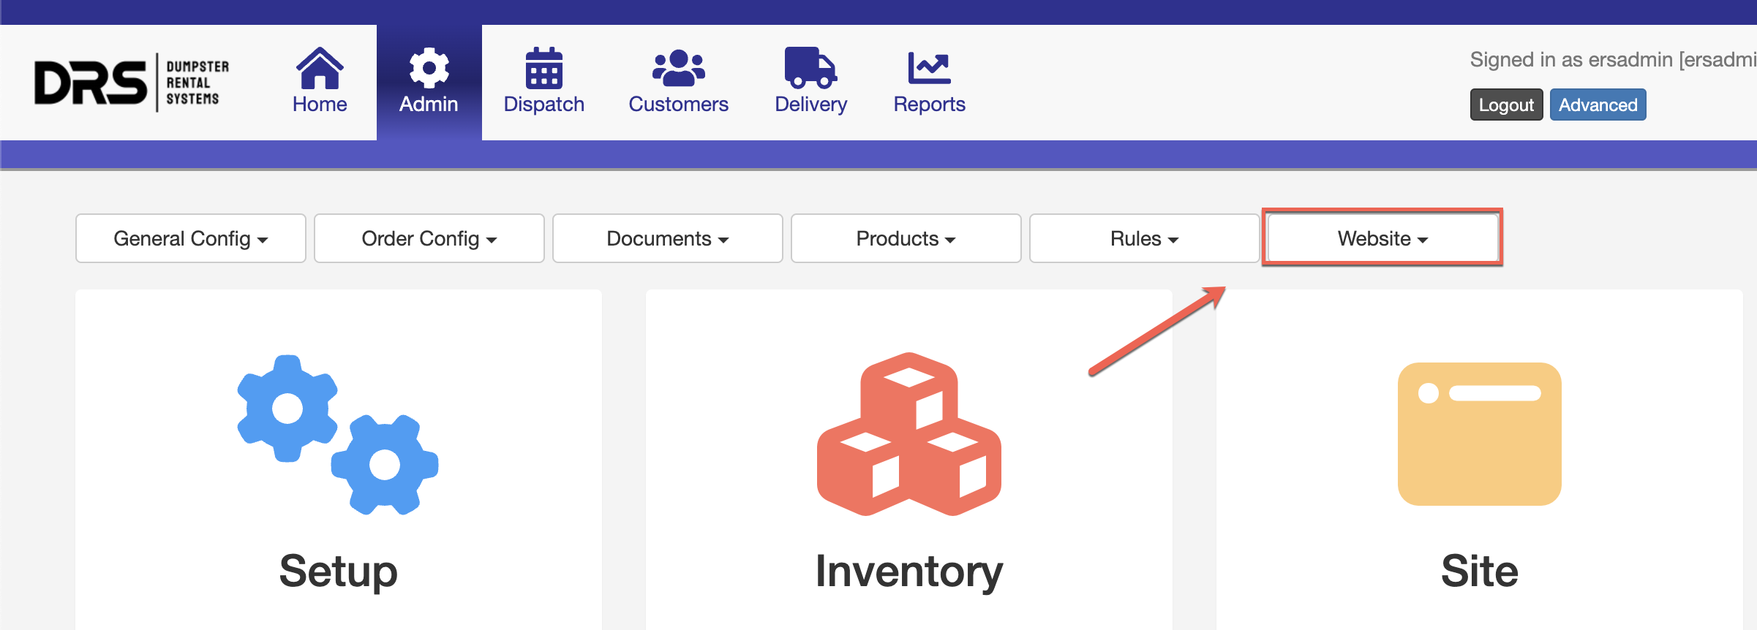
Task: Click the Home house icon
Action: 320,68
